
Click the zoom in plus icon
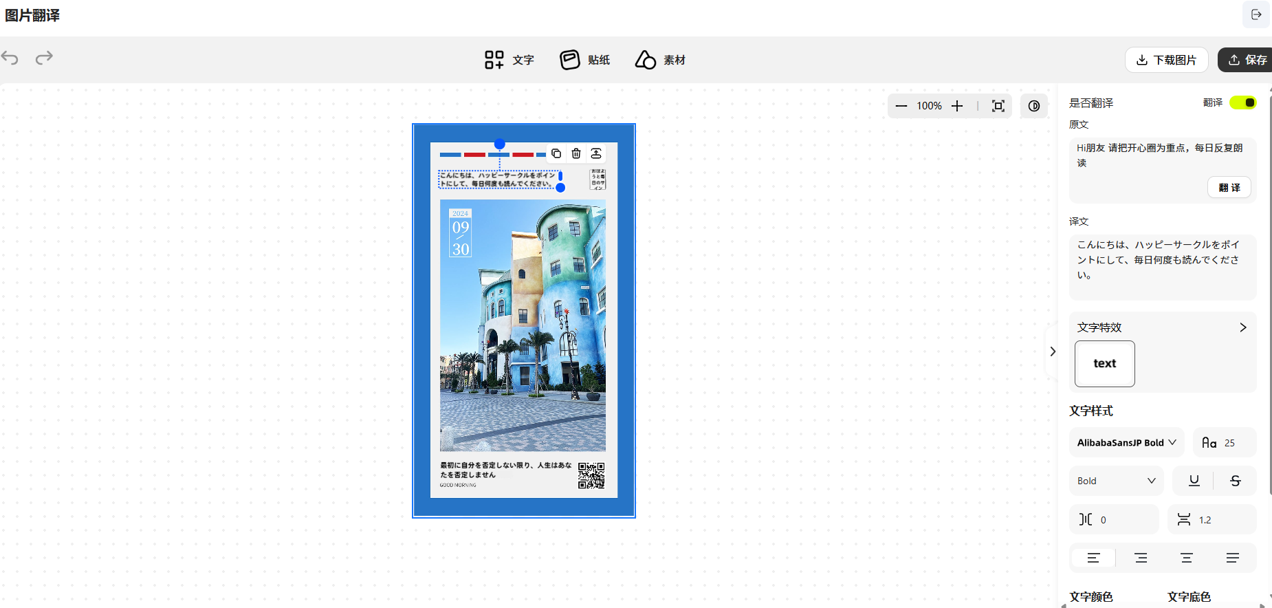pyautogui.click(x=957, y=106)
